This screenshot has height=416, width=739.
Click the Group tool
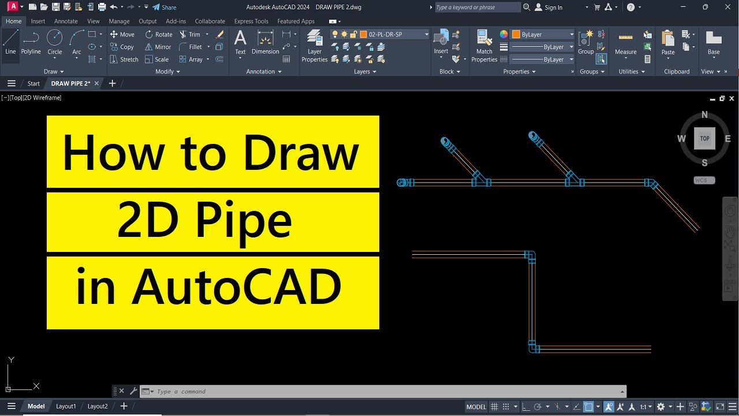pyautogui.click(x=586, y=43)
